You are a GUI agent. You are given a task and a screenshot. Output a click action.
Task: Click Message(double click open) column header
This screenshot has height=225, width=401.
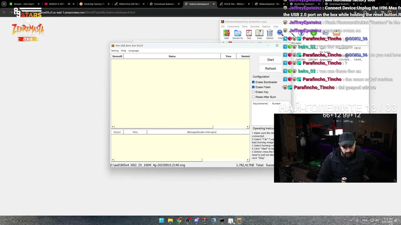pos(198,132)
